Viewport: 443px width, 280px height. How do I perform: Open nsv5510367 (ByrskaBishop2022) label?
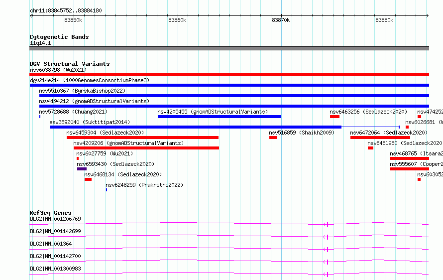82,91
